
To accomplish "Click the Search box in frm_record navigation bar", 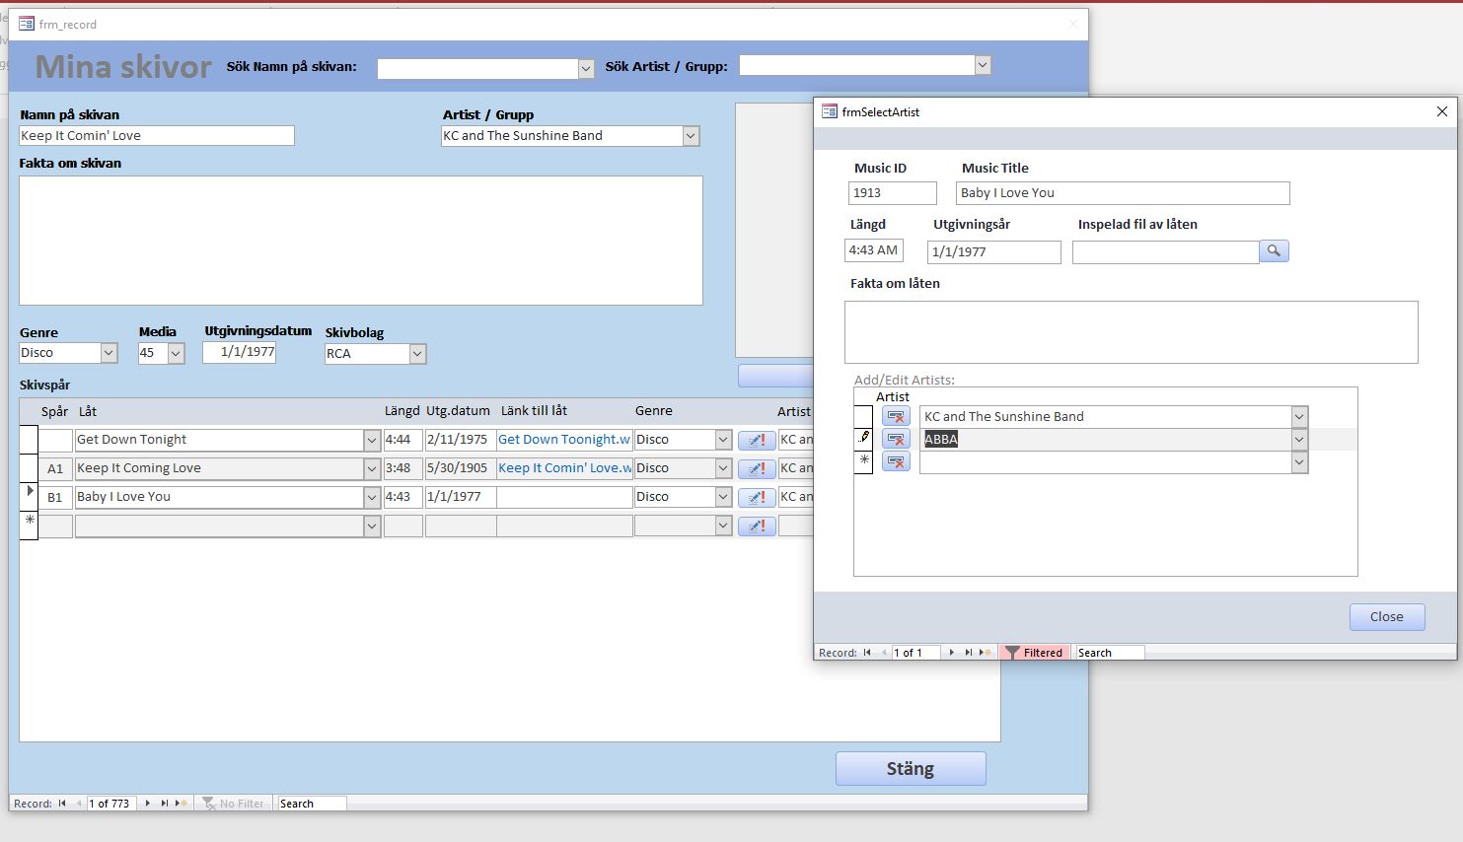I will coord(312,804).
